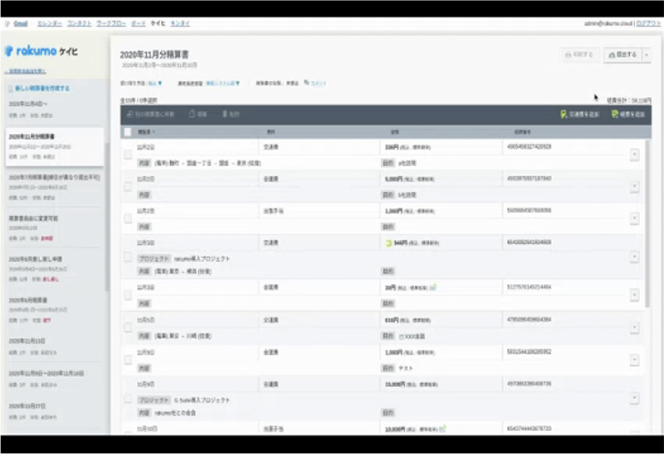The height and width of the screenshot is (454, 664).
Task: Check the 11月9日 会議費 テスト row checkbox
Action: (128, 360)
